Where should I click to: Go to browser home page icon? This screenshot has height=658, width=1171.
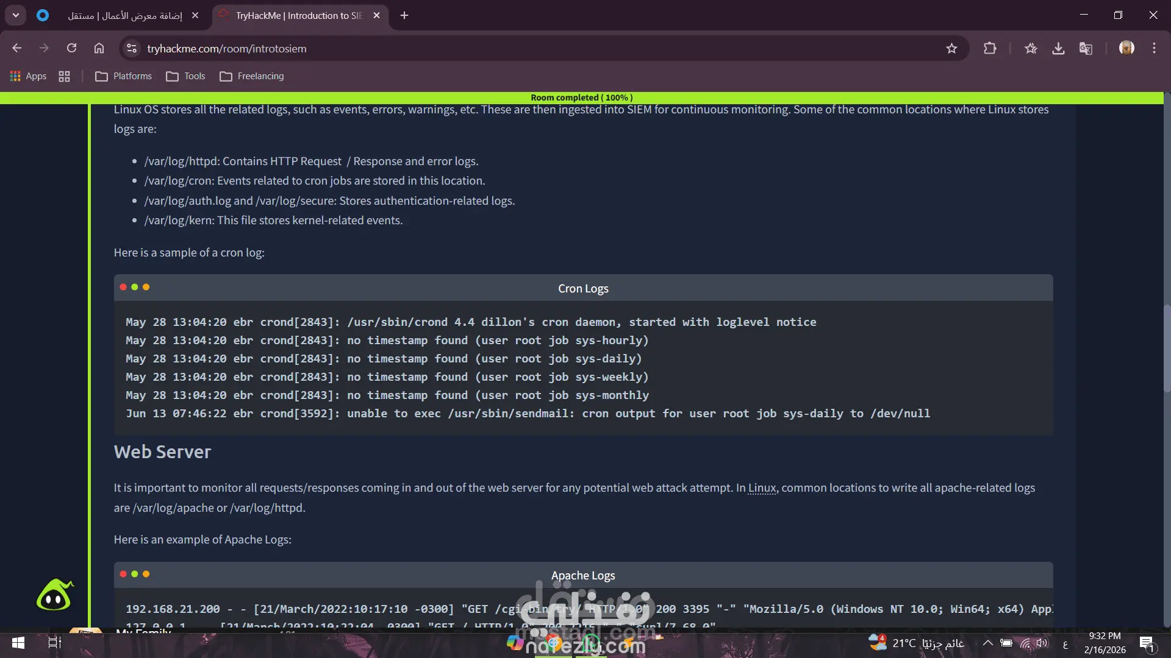[99, 48]
